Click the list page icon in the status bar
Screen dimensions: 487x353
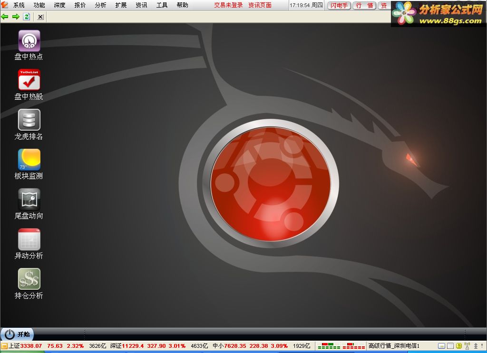450,346
